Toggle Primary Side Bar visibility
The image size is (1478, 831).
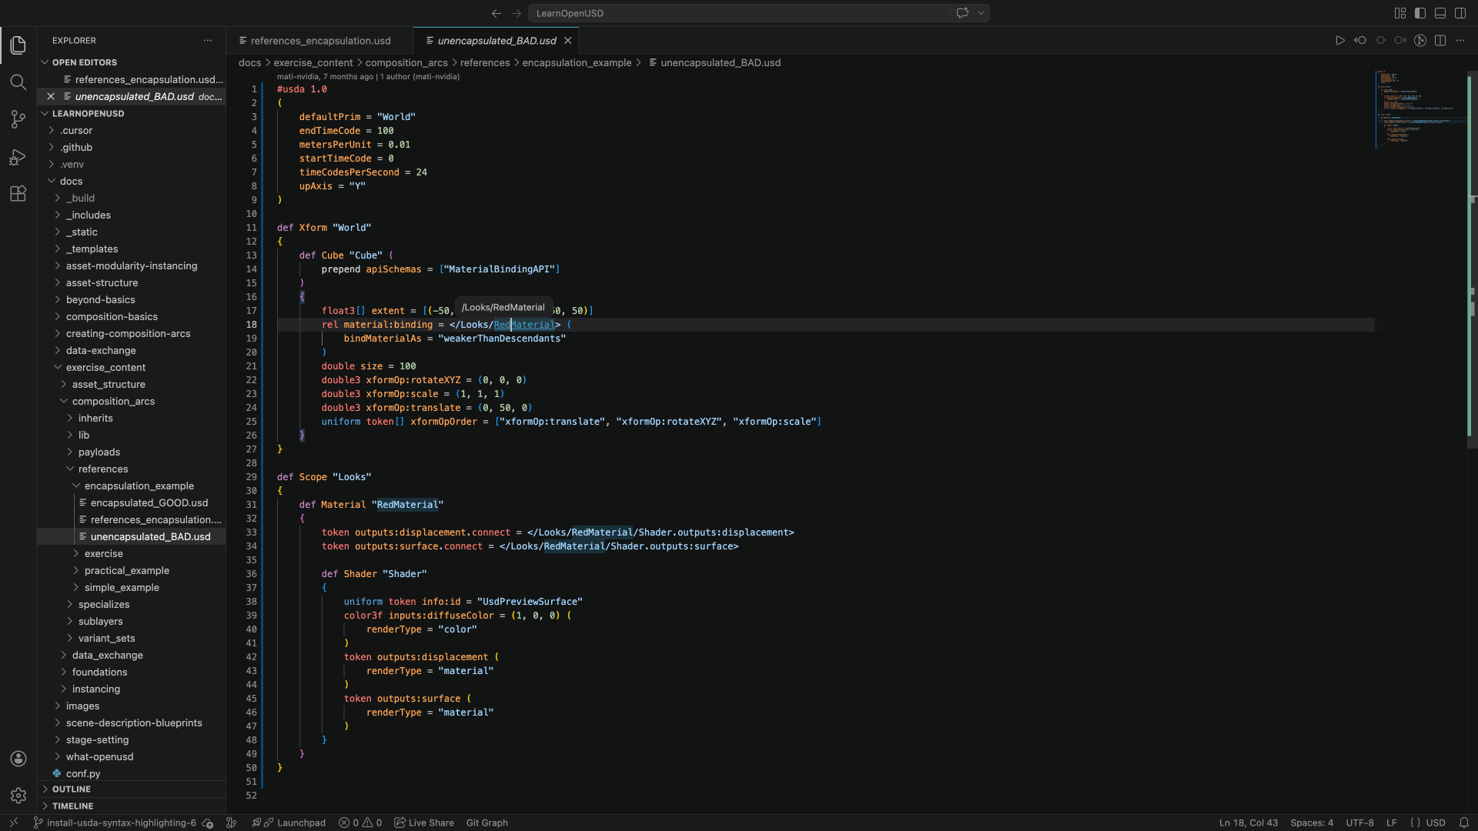(1420, 13)
